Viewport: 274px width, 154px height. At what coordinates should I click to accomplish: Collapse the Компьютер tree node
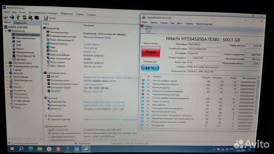coord(6,31)
